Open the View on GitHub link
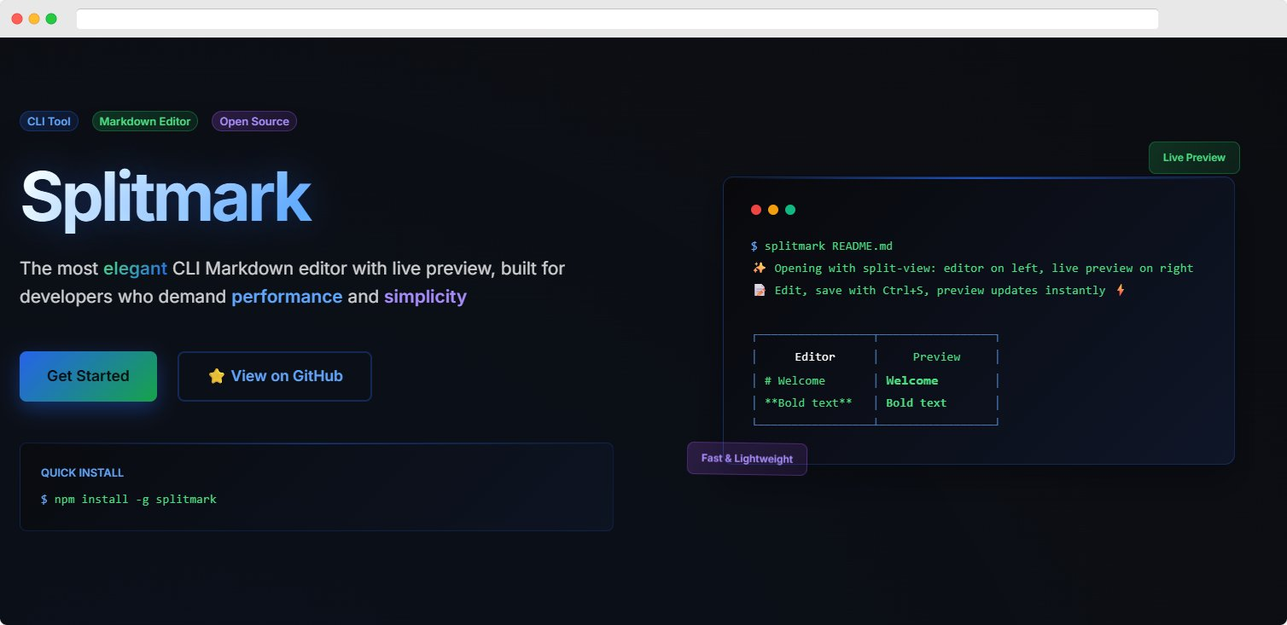 click(x=275, y=376)
